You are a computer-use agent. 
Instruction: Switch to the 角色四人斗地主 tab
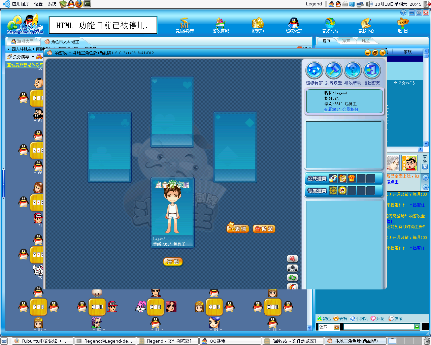click(x=63, y=42)
